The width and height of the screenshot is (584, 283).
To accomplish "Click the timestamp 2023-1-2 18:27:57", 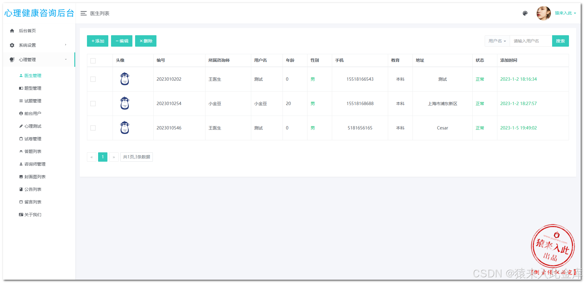I will (518, 104).
